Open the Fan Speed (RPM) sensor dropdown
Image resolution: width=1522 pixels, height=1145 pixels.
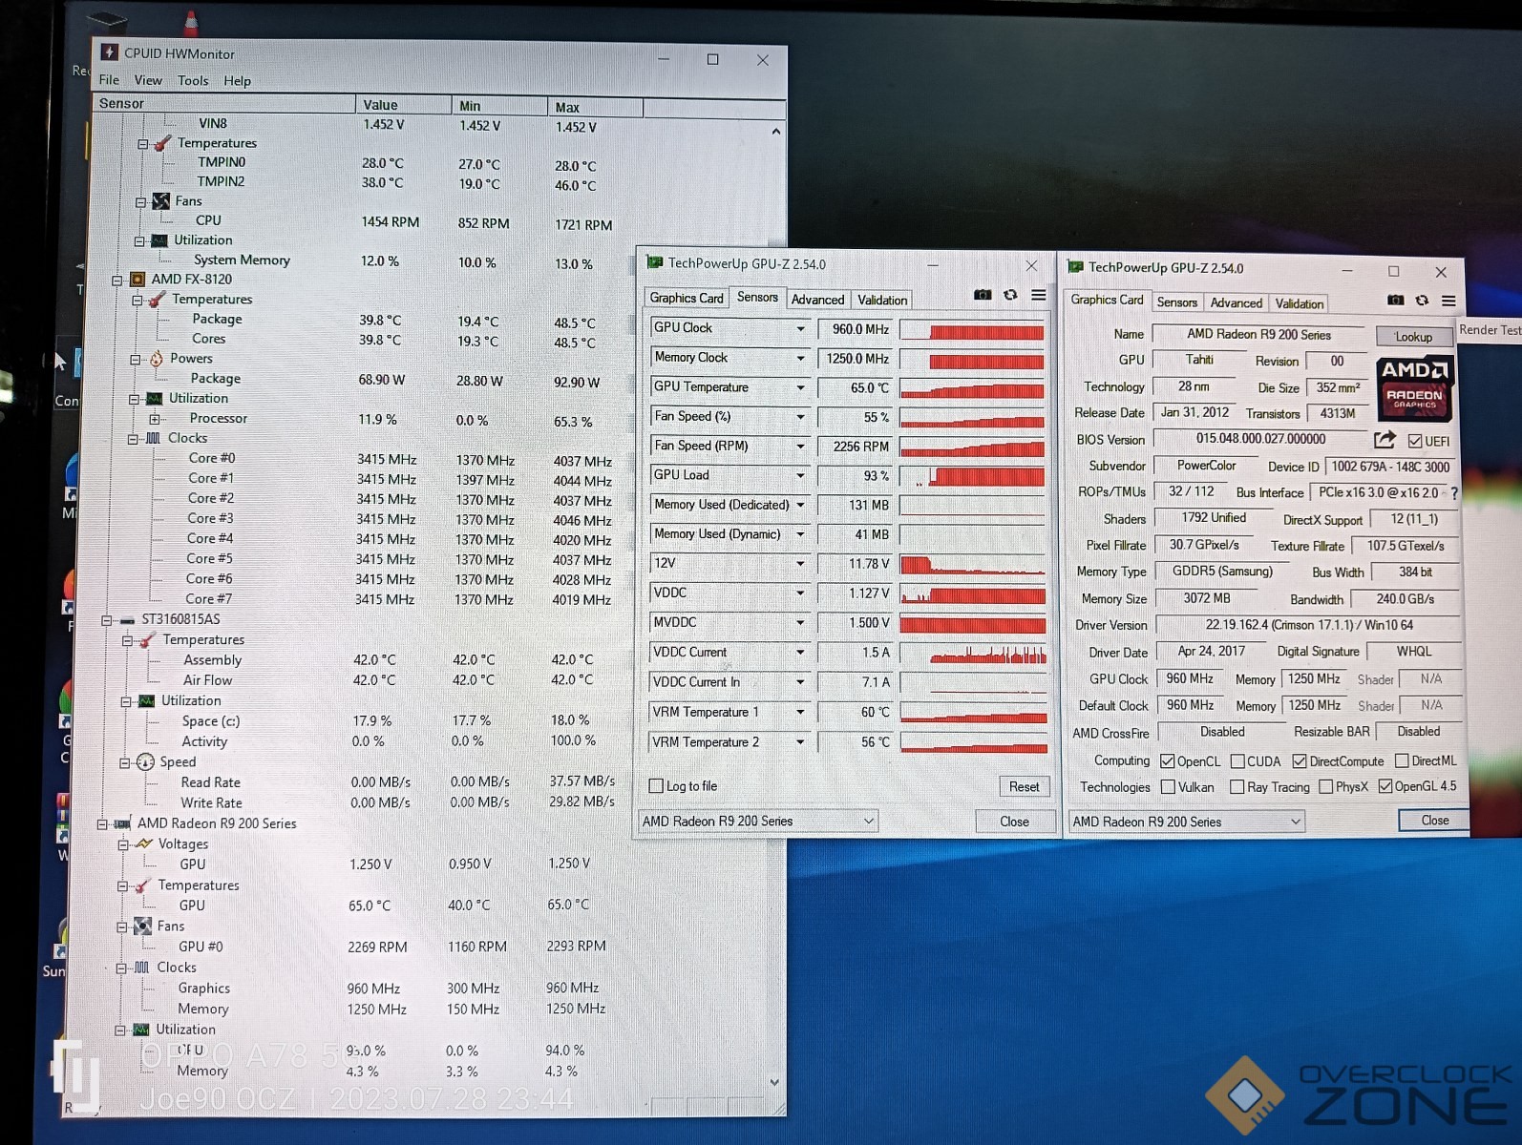click(x=800, y=446)
